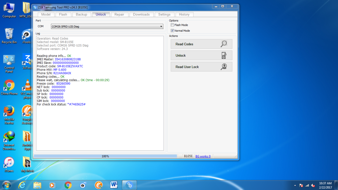Launch iTunes from the desktop
This screenshot has height=190, width=338.
(x=9, y=165)
